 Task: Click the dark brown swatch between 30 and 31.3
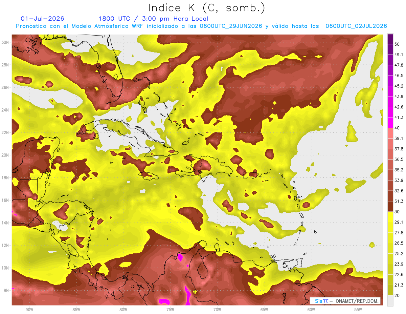[390, 206]
